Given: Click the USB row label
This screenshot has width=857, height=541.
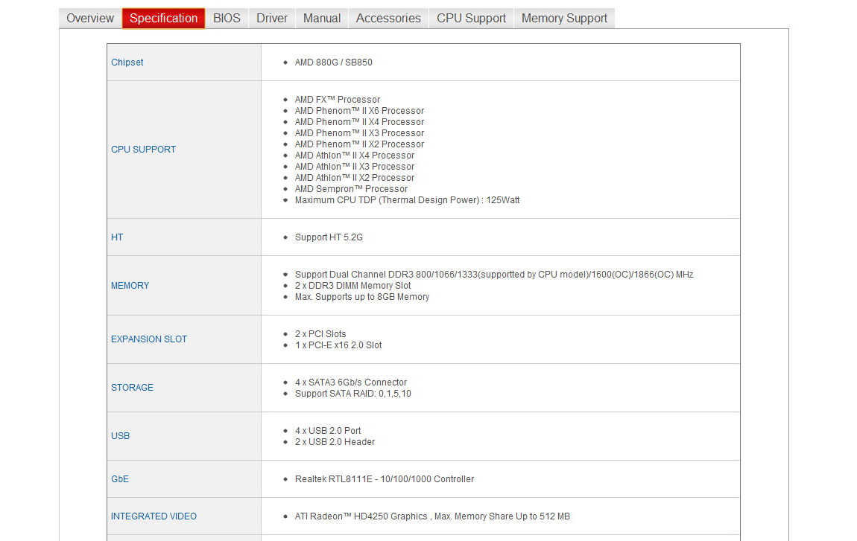Looking at the screenshot, I should [x=120, y=436].
